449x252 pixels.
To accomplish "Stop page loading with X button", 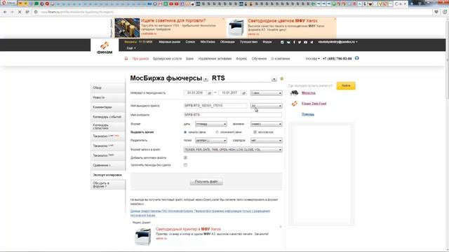I will tap(20, 12).
